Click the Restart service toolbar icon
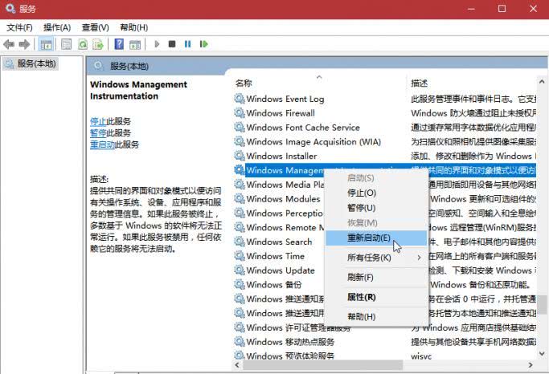Image resolution: width=549 pixels, height=374 pixels. coord(204,44)
